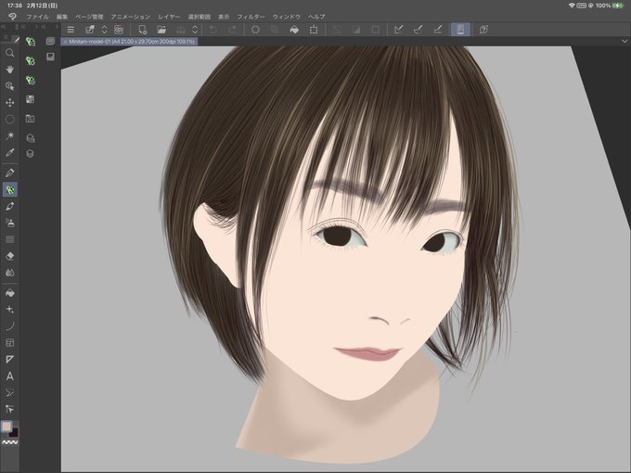Screen dimensions: 631x473
Task: Click the Redo arrow
Action: coord(232,30)
